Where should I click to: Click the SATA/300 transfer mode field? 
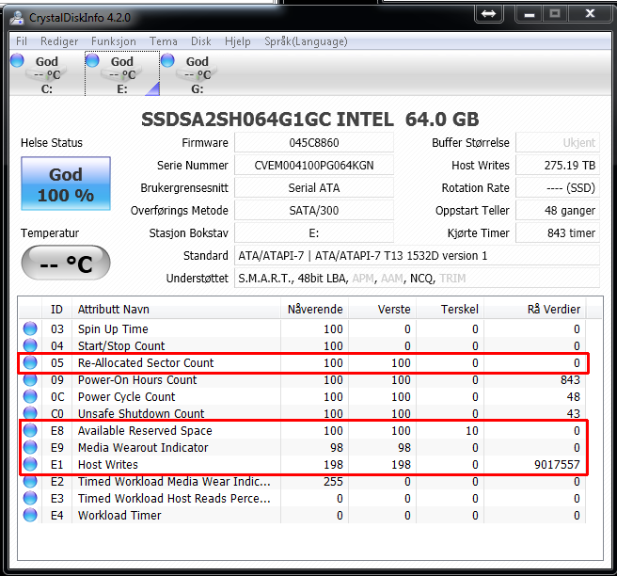[314, 211]
